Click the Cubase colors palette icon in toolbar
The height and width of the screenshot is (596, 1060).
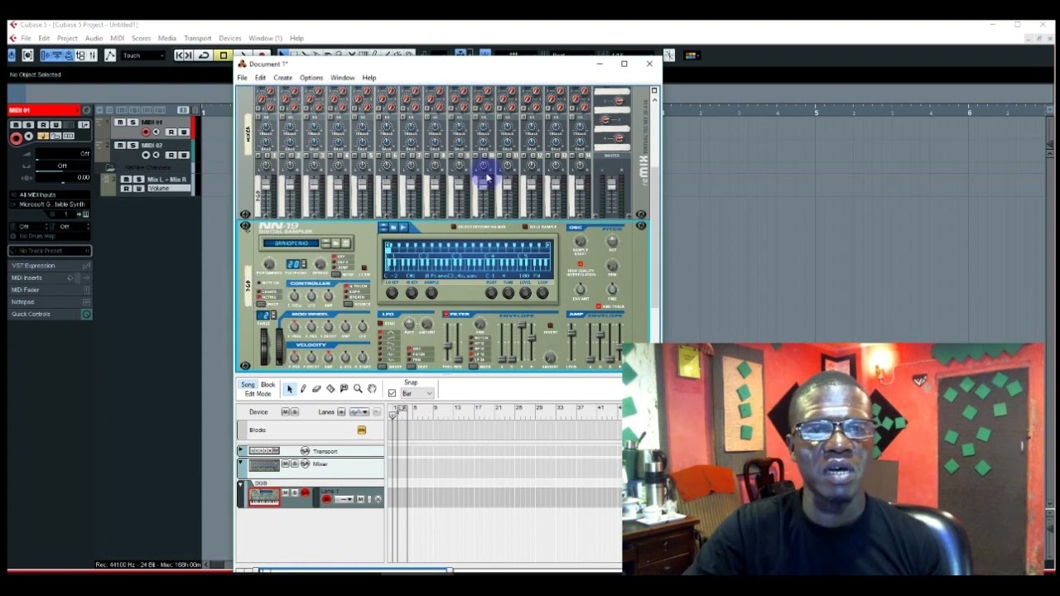click(691, 55)
